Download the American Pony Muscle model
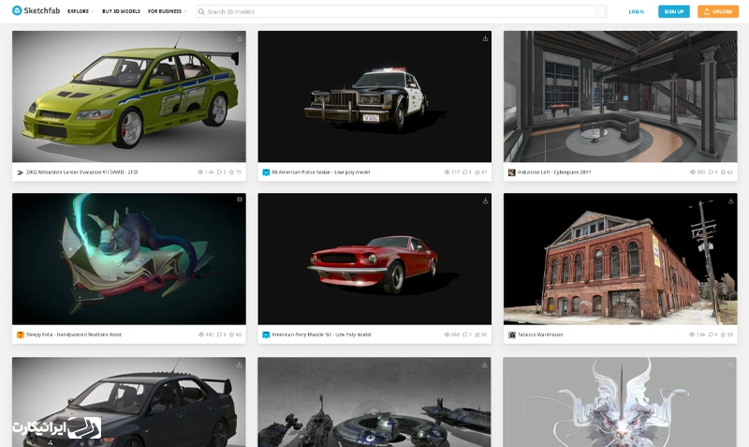749x447 pixels. [485, 201]
